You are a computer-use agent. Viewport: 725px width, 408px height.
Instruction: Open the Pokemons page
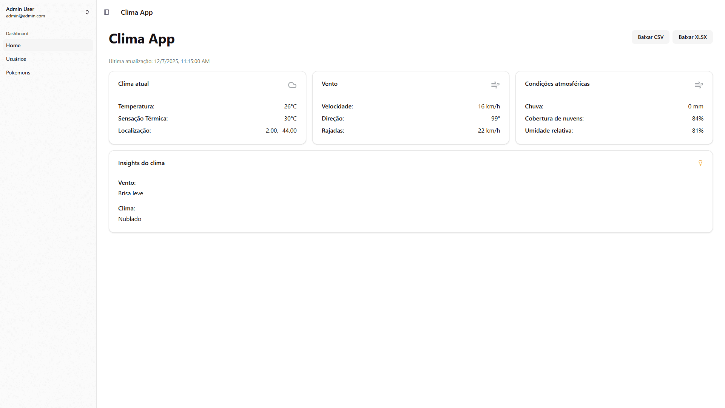18,73
